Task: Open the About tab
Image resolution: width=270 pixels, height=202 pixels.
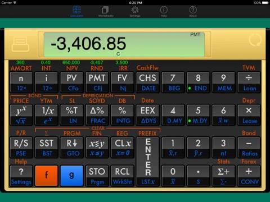Action: pos(193,11)
